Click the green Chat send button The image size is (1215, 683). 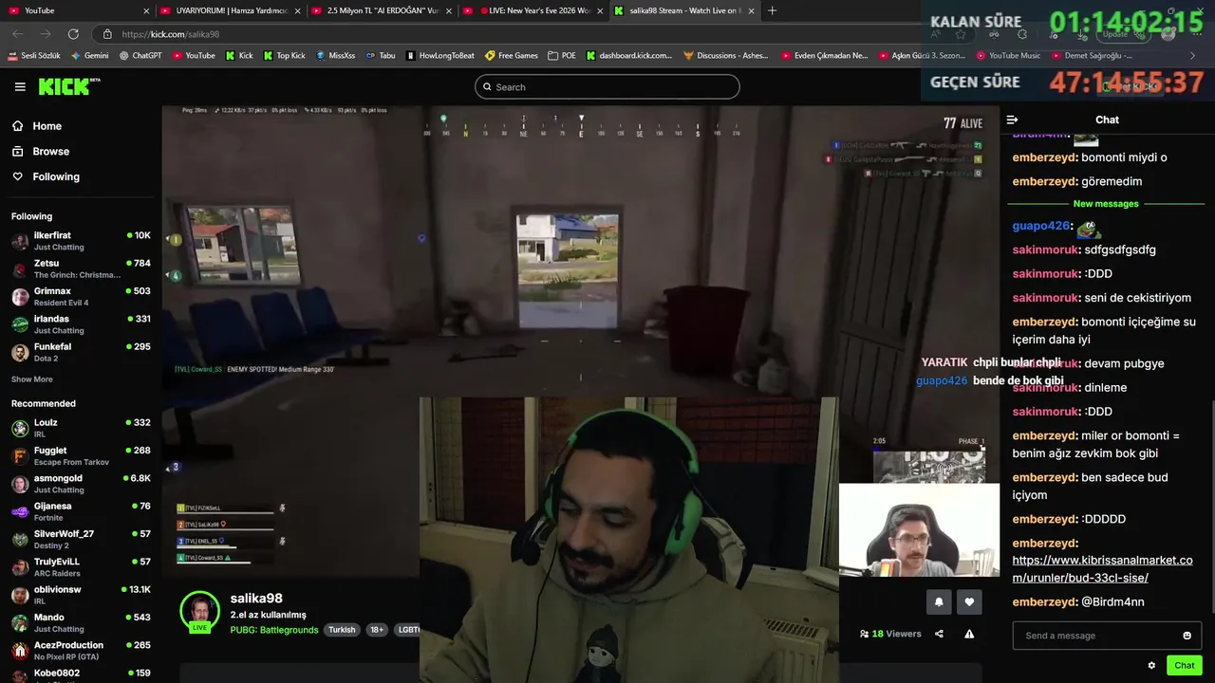coord(1184,665)
